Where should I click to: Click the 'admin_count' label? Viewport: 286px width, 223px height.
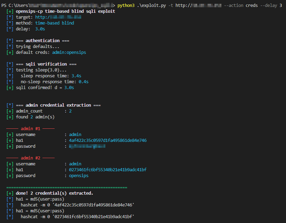(29, 111)
